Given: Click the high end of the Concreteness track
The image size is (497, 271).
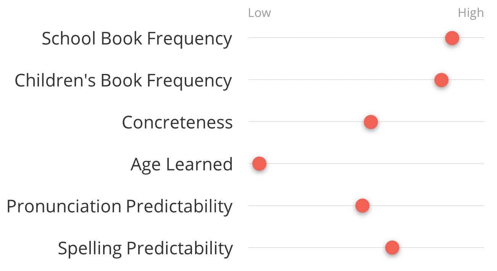Looking at the screenshot, I should click(x=482, y=121).
